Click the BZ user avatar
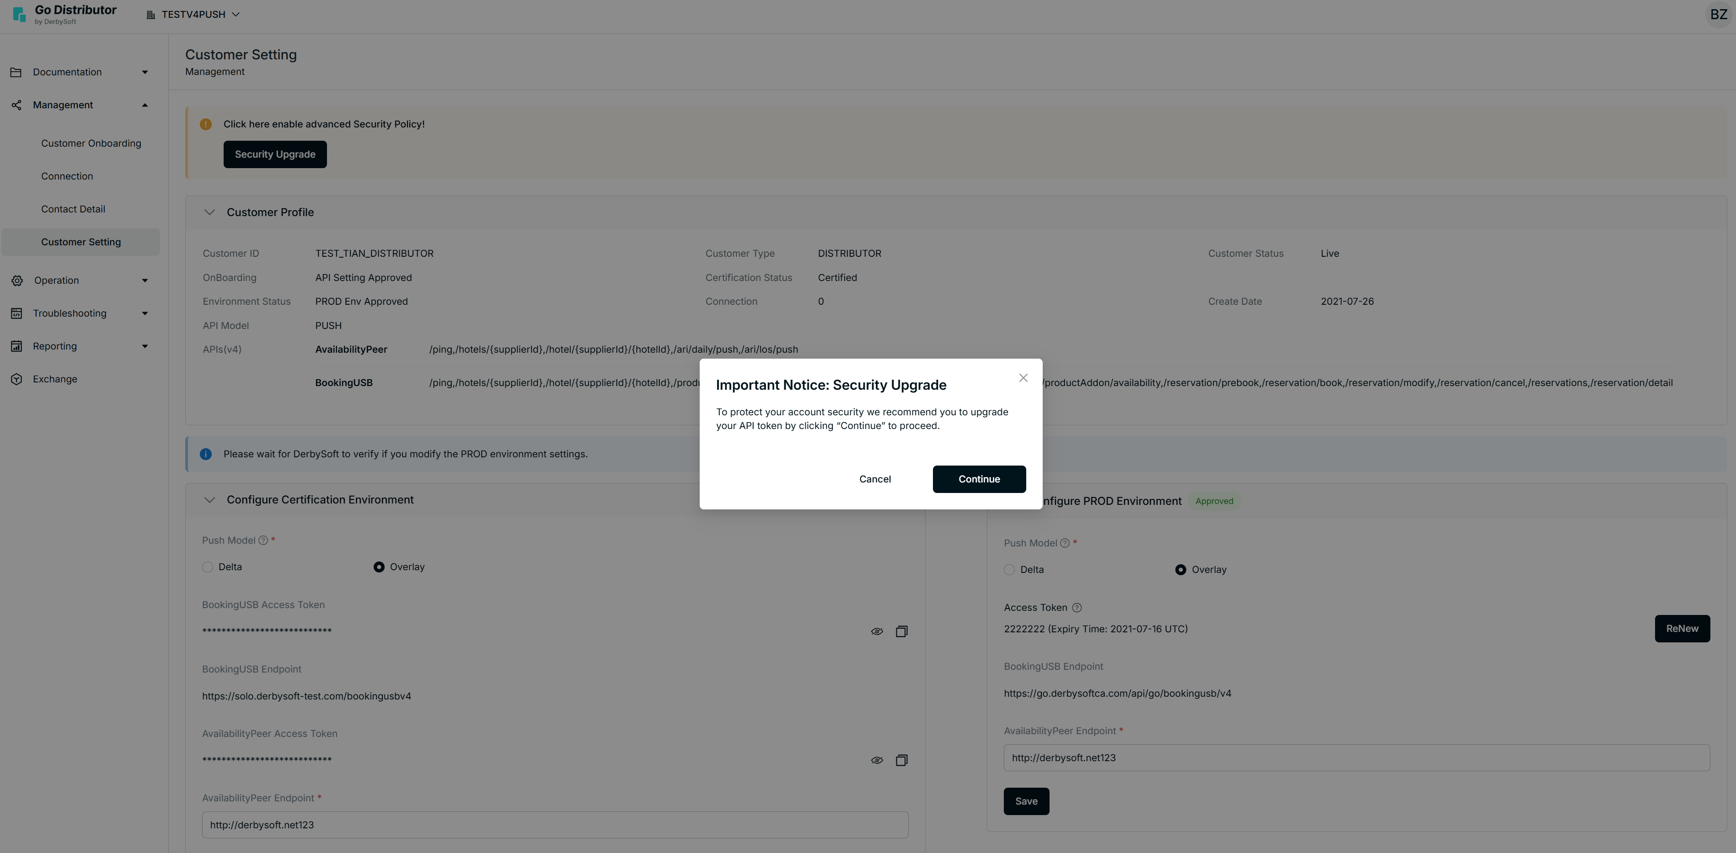This screenshot has height=853, width=1736. 1718,14
